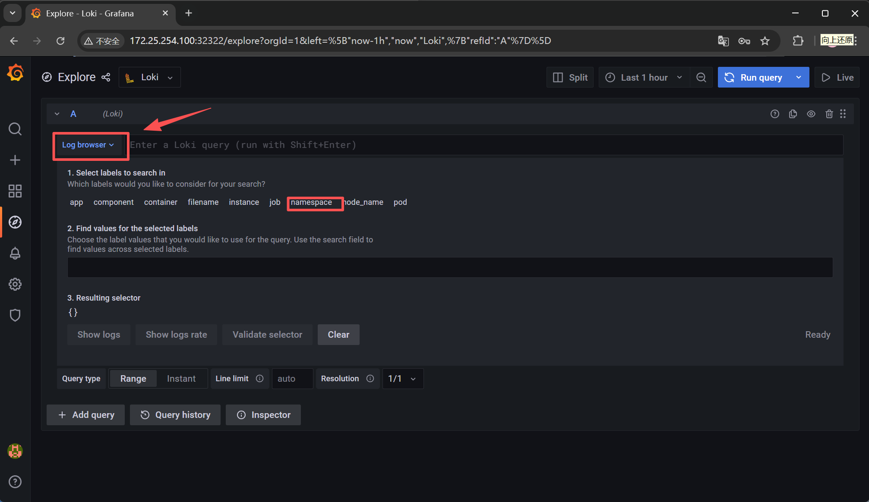Open Grafana home logo
869x502 pixels.
click(16, 73)
